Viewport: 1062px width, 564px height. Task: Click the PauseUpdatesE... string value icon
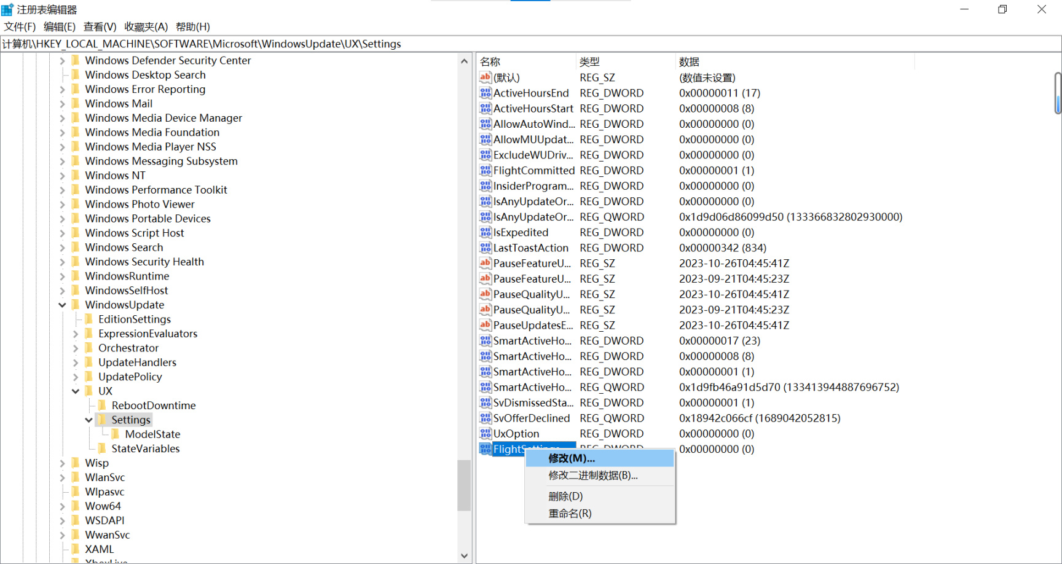click(486, 325)
